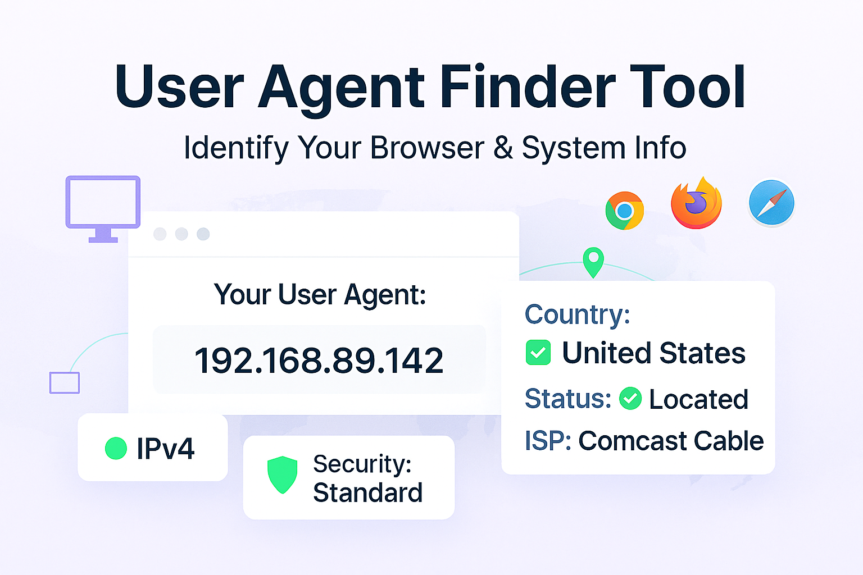The height and width of the screenshot is (575, 863).
Task: Click the small purple rectangle device icon
Action: tap(65, 383)
